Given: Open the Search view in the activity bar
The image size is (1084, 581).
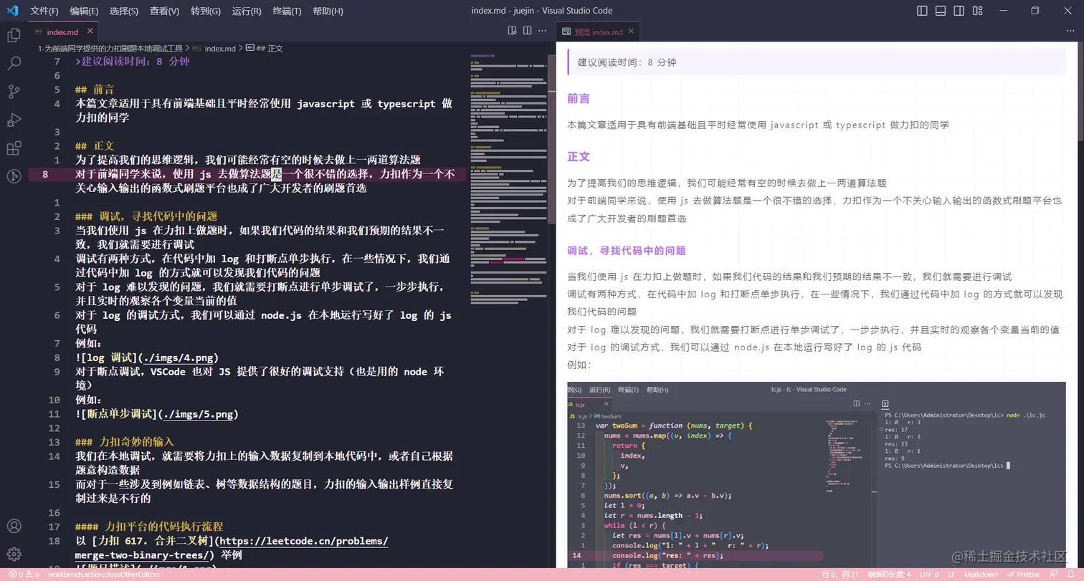Looking at the screenshot, I should point(15,62).
